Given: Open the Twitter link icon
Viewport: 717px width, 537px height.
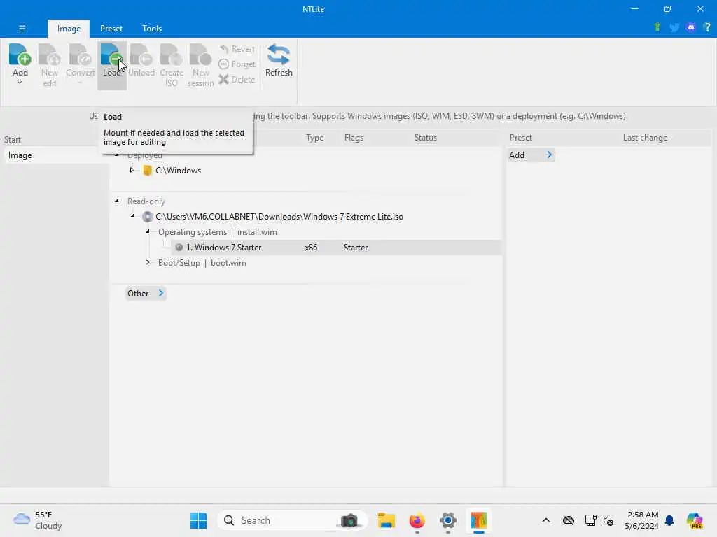Looking at the screenshot, I should pos(674,27).
